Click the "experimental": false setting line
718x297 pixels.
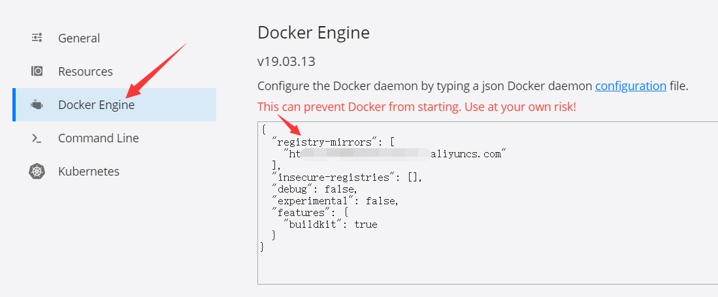(x=335, y=200)
